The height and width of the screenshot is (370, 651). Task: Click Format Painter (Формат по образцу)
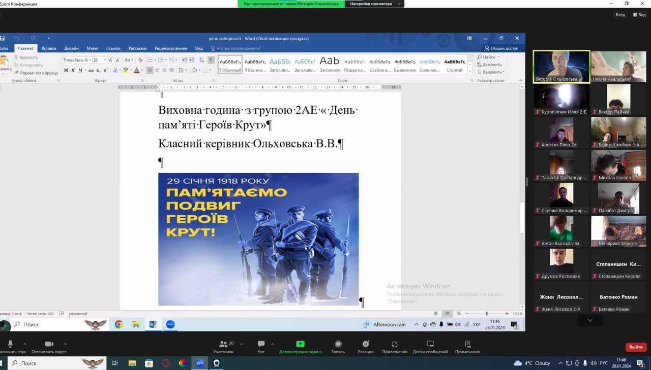36,73
